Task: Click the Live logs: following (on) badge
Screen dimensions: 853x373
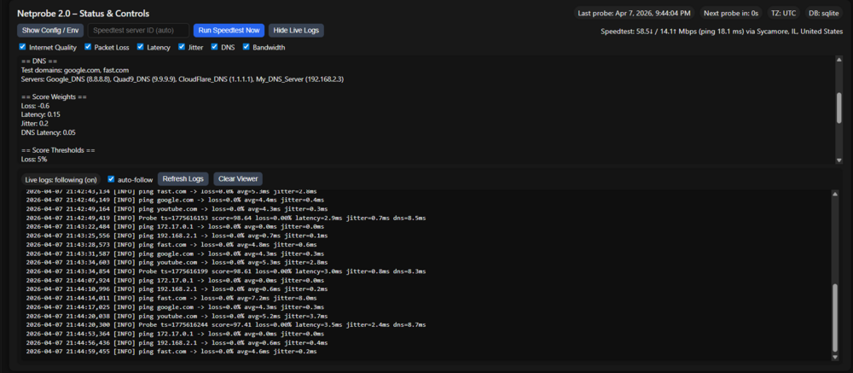Action: pyautogui.click(x=61, y=179)
